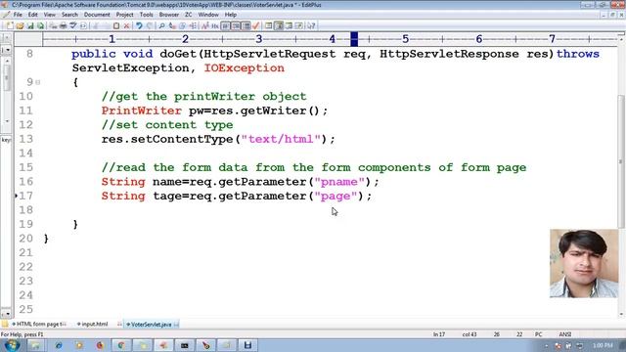Show hidden tray icons arrow
This screenshot has width=626, height=352.
pyautogui.click(x=546, y=345)
